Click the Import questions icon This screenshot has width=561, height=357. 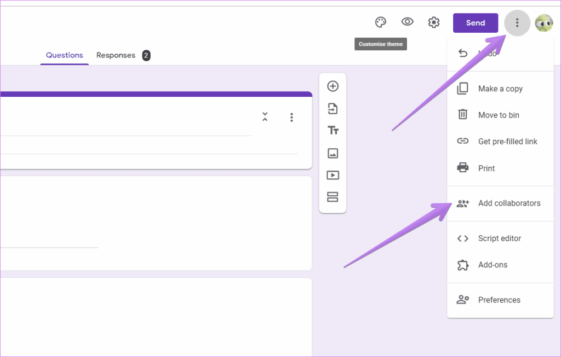[x=333, y=109]
